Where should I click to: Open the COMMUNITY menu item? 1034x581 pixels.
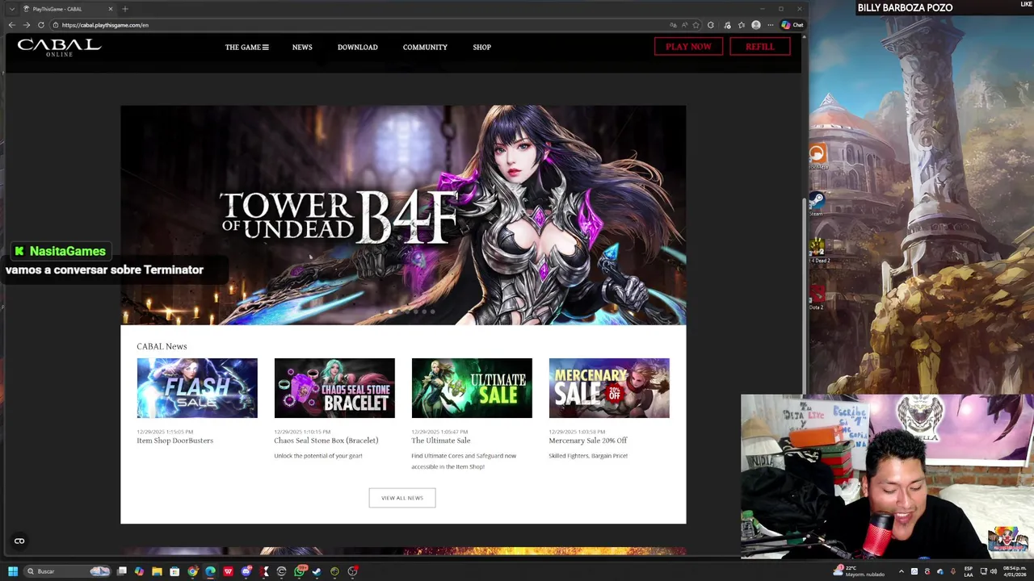tap(425, 47)
